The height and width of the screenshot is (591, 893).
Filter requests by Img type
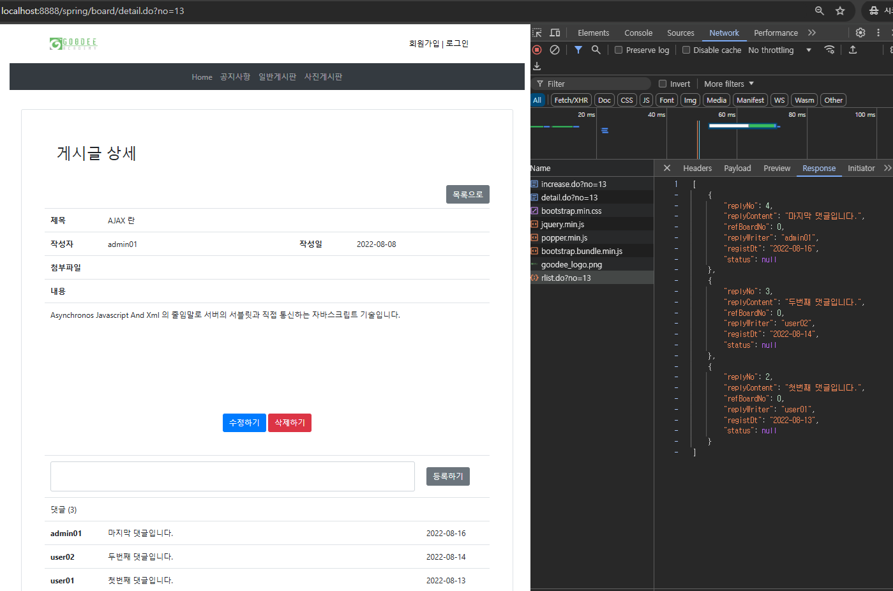[x=690, y=100]
